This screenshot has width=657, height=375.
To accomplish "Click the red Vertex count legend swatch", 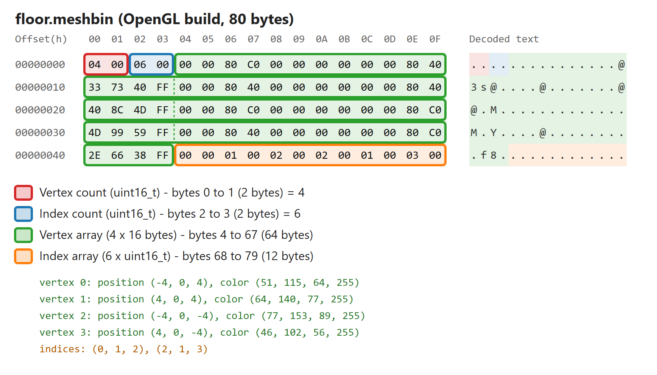I will click(x=23, y=193).
